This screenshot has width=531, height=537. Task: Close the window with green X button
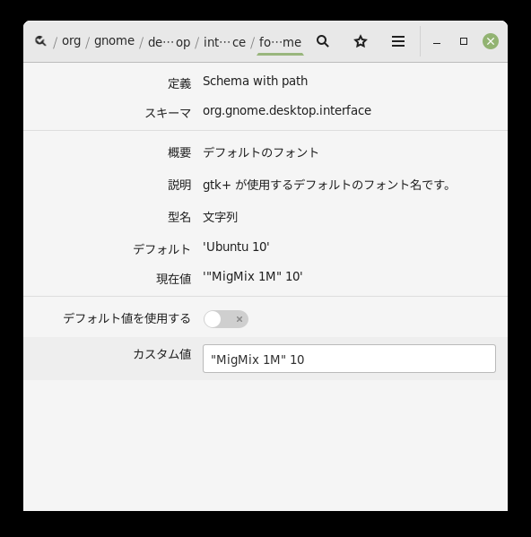(x=491, y=41)
